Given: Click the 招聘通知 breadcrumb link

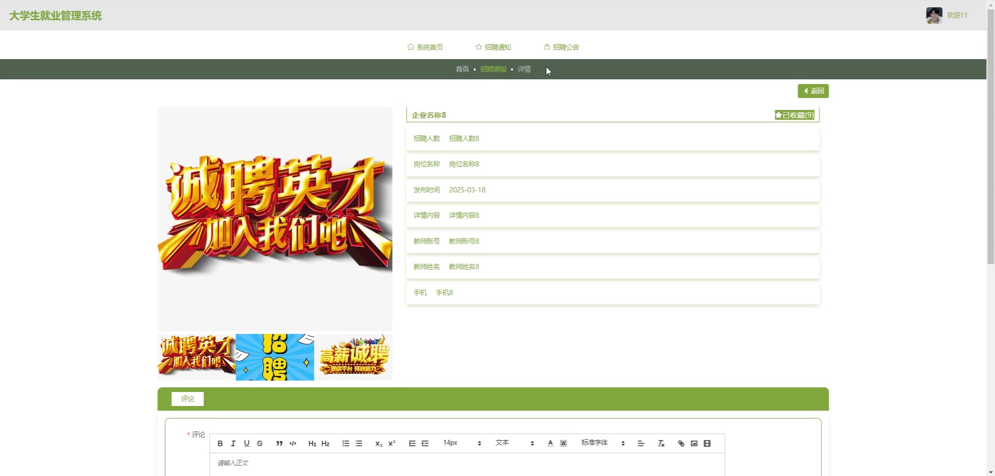Looking at the screenshot, I should 493,69.
